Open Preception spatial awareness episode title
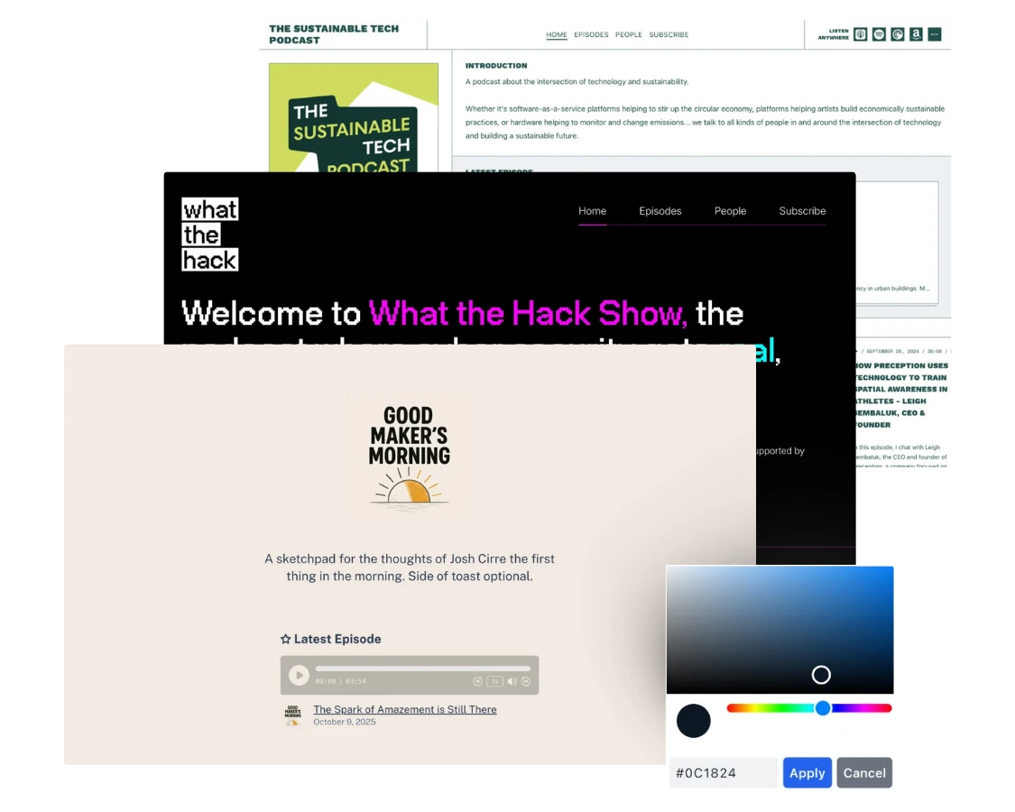Viewport: 1015px width, 812px height. click(901, 395)
